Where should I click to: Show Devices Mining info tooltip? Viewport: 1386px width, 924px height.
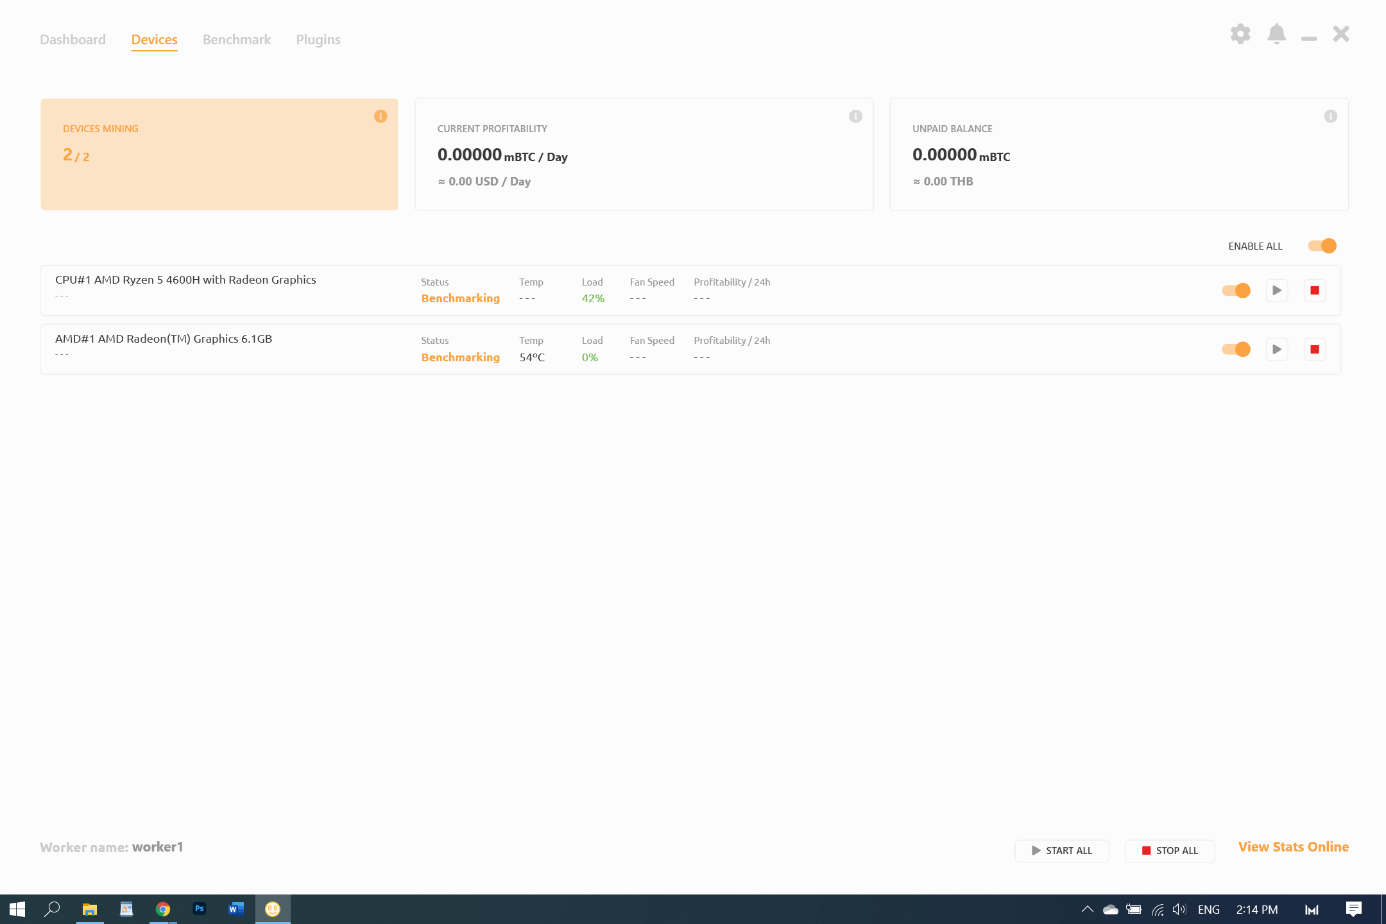(381, 116)
